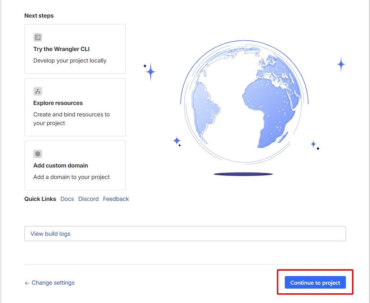Expand the View build logs section
The width and height of the screenshot is (370, 303).
185,234
